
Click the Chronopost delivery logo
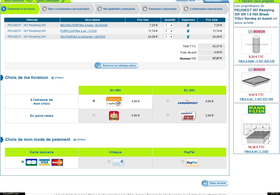[x=188, y=102]
